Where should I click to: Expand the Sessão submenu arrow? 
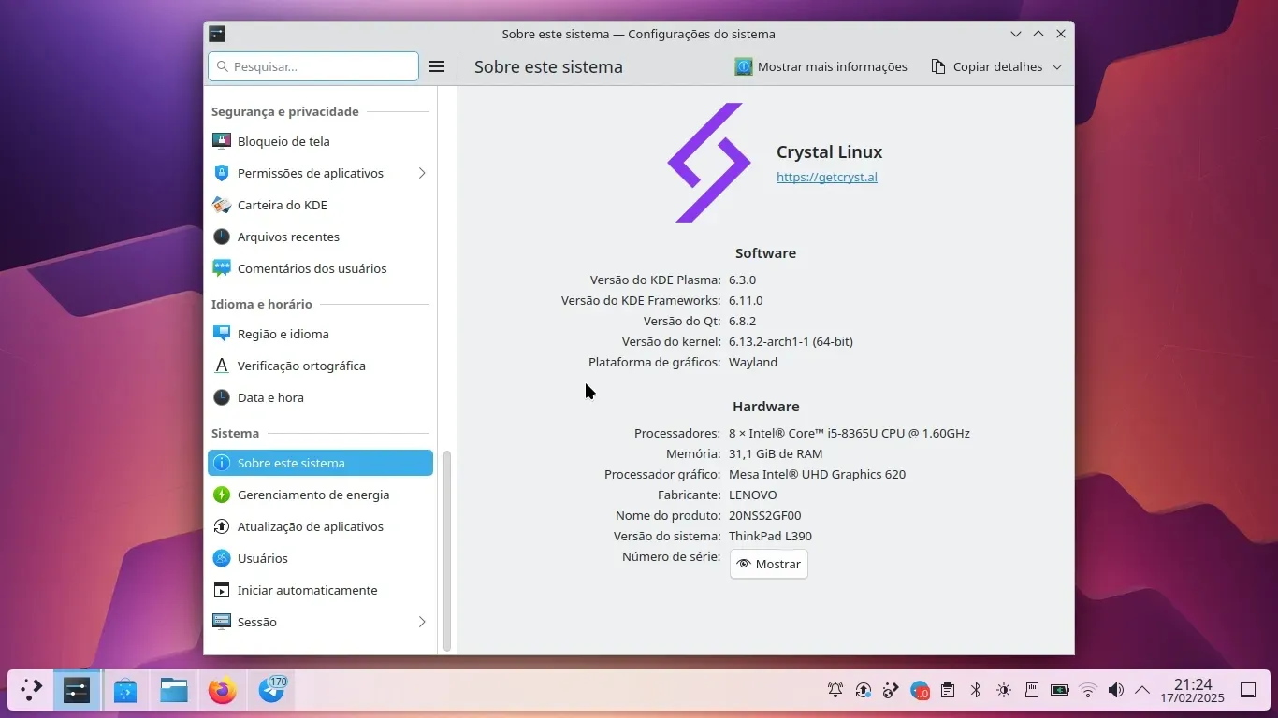tap(422, 622)
